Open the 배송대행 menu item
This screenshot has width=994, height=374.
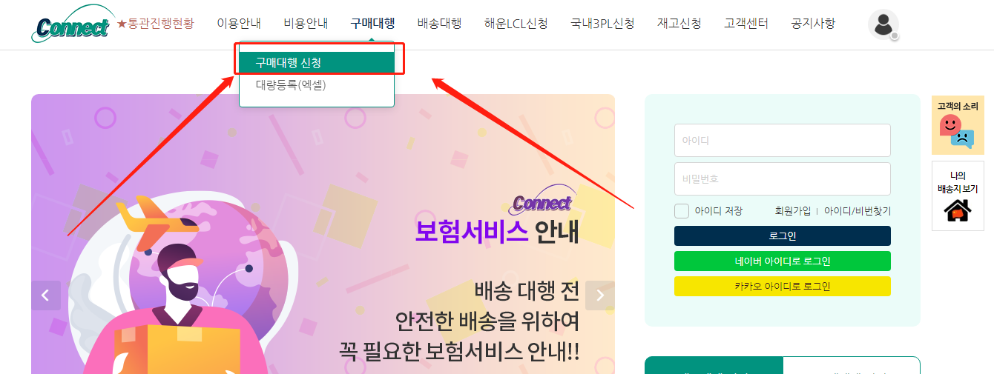[x=439, y=23]
